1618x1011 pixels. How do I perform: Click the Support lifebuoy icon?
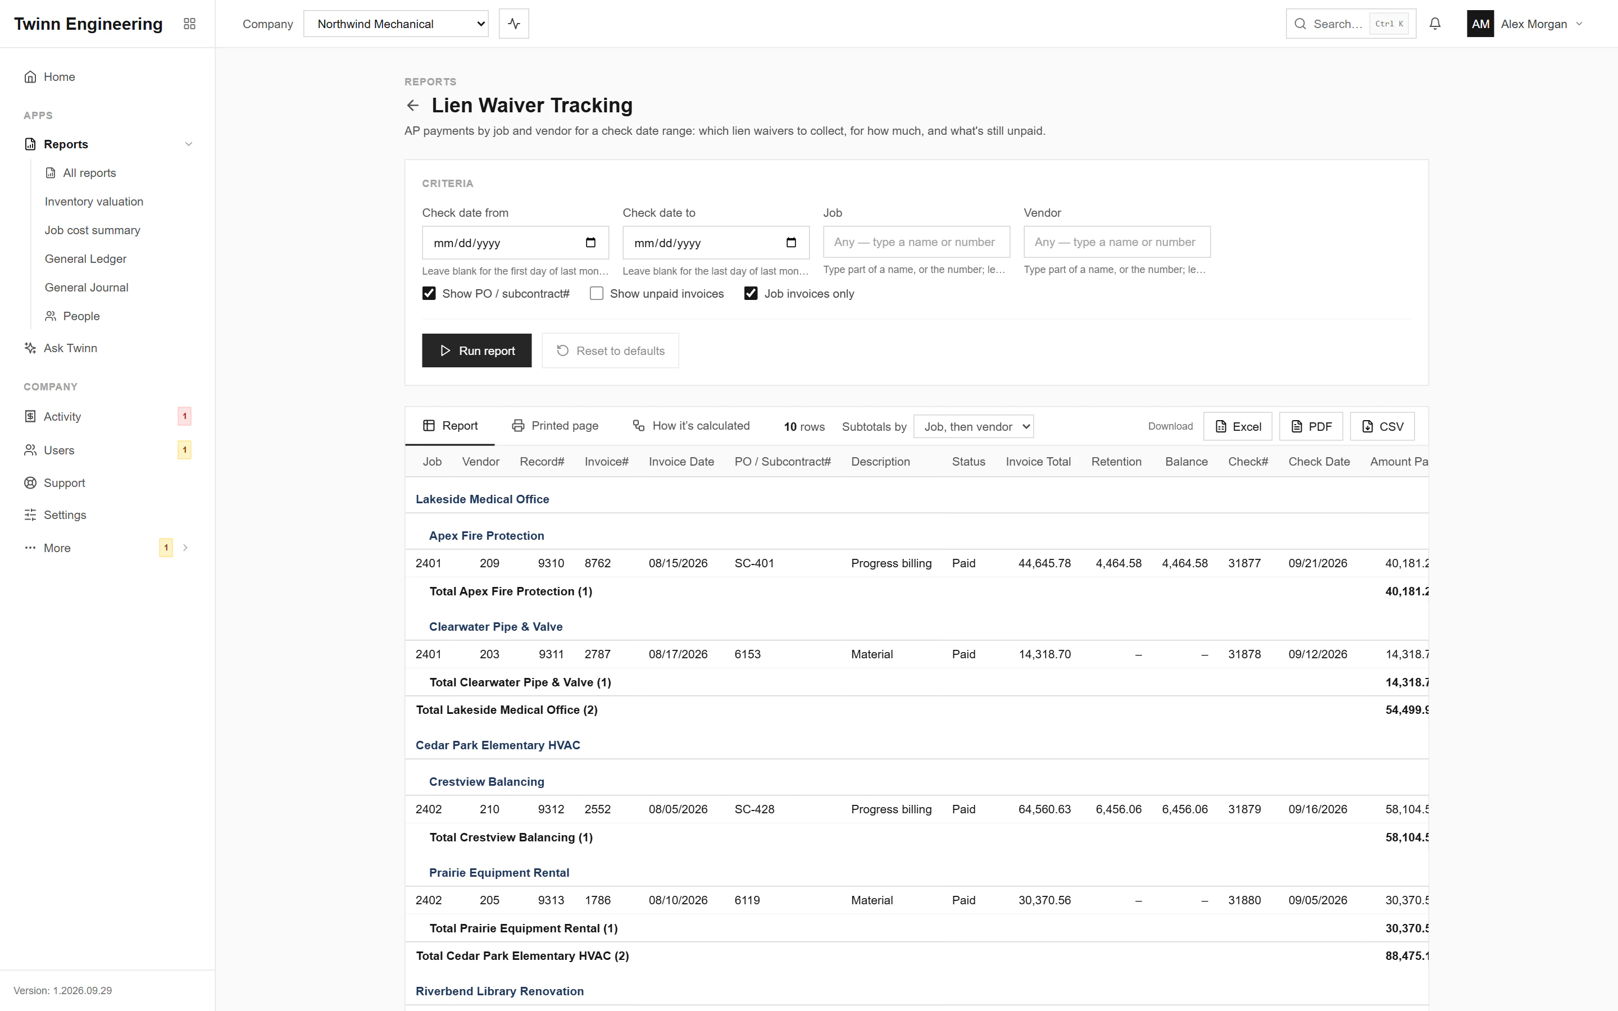[x=30, y=483]
